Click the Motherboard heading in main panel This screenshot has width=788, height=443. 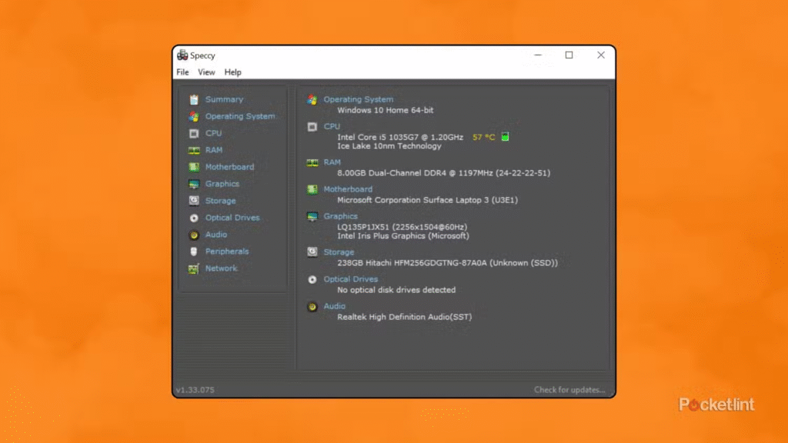click(347, 189)
